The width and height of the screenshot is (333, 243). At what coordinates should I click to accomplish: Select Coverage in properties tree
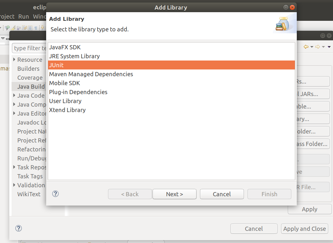coord(30,78)
